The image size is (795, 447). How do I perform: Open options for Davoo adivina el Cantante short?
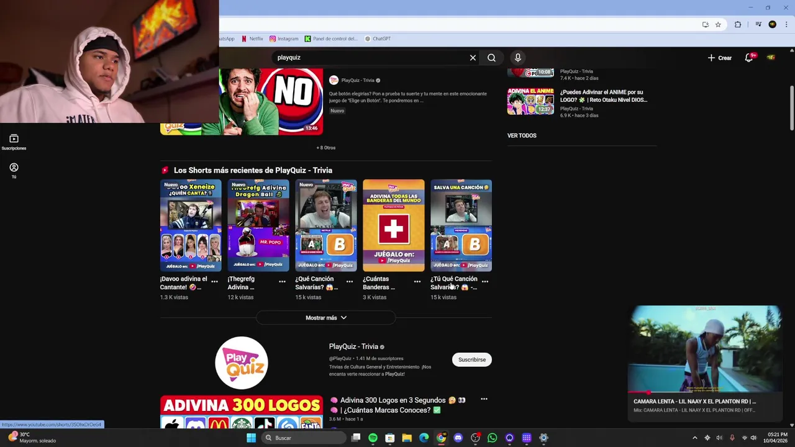(214, 281)
